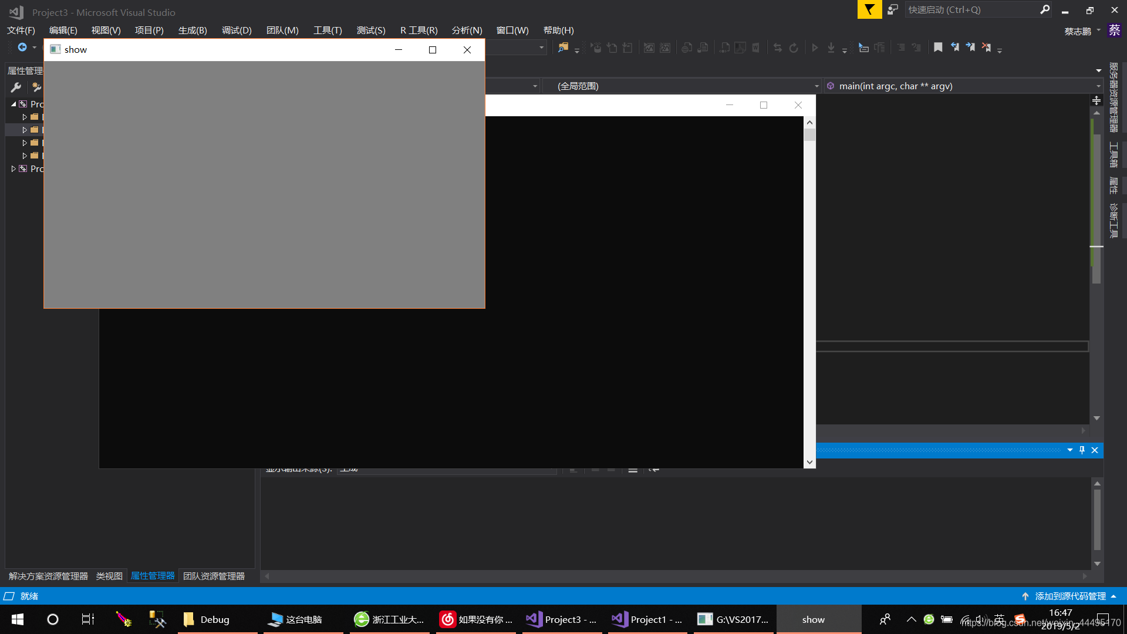Open the G:\VS2017 console taskbar item
Viewport: 1127px width, 634px height.
tap(733, 619)
